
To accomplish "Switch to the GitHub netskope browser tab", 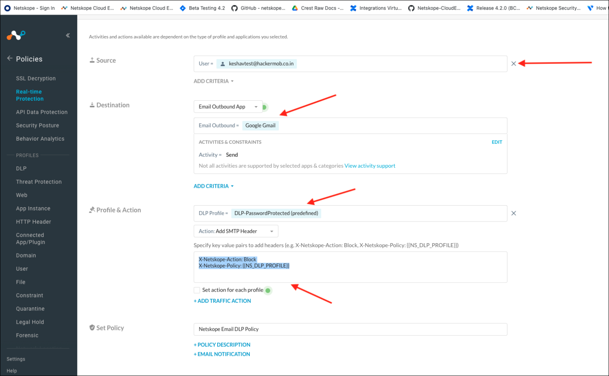I will coord(259,7).
